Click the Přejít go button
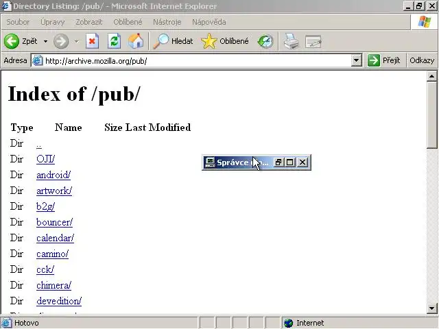439x329 pixels. [x=384, y=60]
